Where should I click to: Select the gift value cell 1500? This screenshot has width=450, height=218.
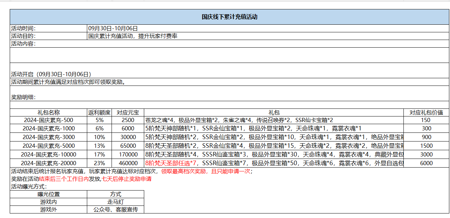426,146
